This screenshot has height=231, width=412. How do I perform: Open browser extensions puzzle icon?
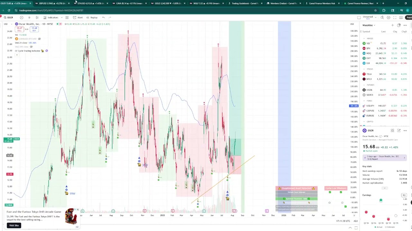(x=384, y=10)
